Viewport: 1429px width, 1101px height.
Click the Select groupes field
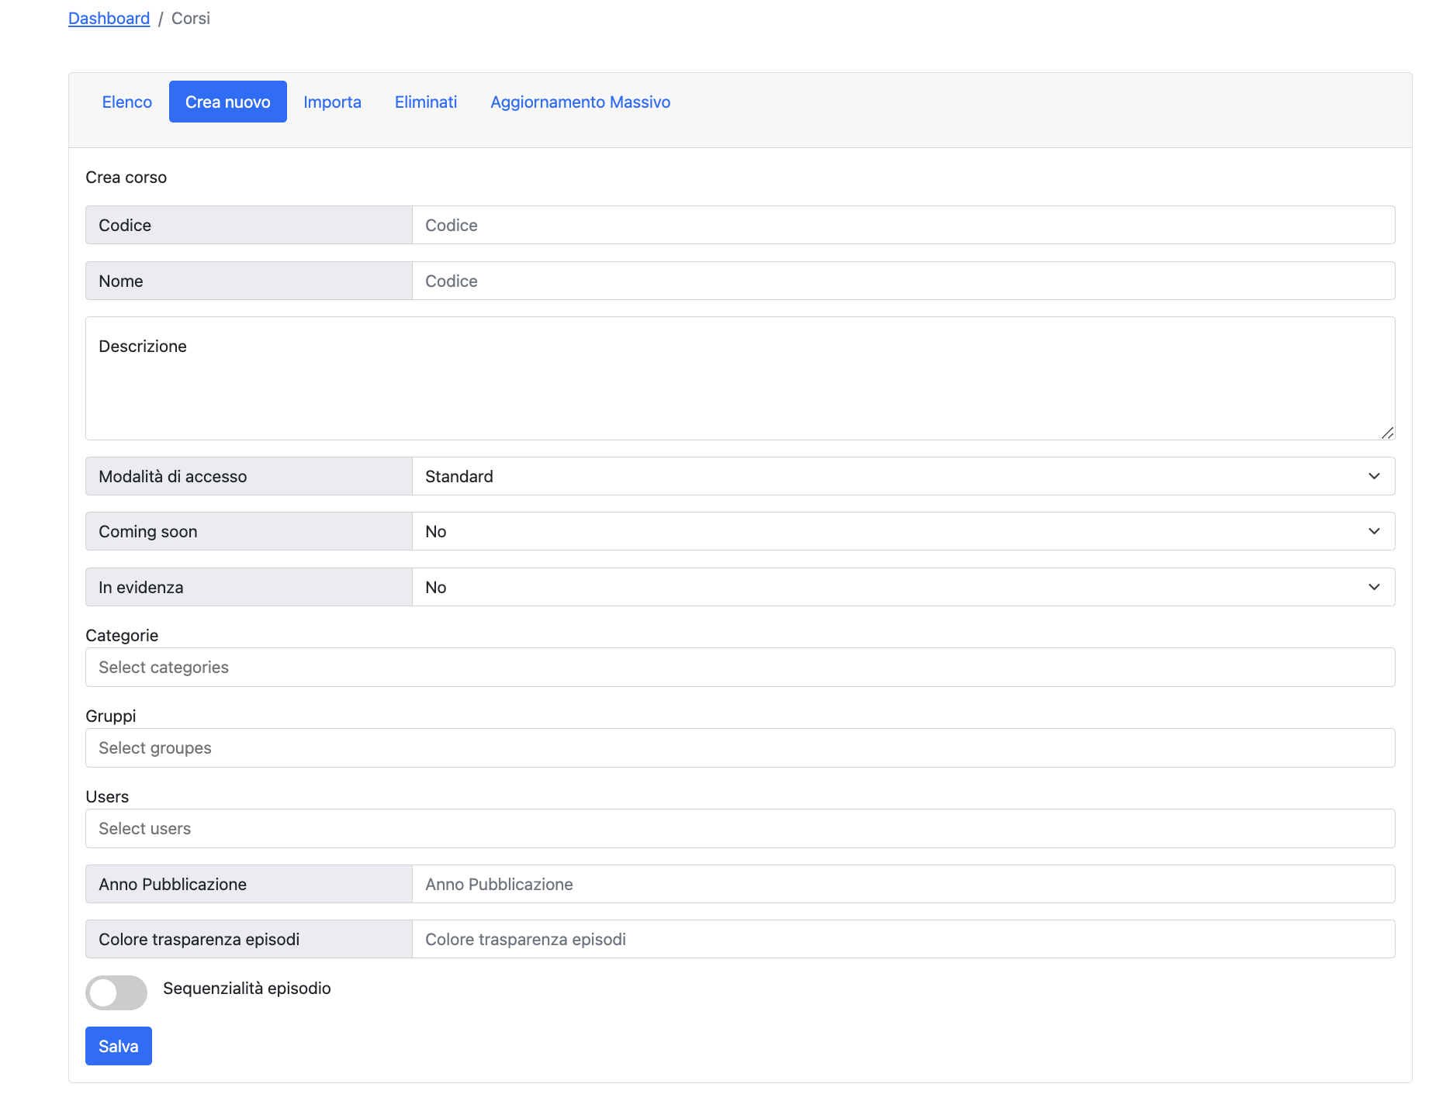pyautogui.click(x=739, y=748)
